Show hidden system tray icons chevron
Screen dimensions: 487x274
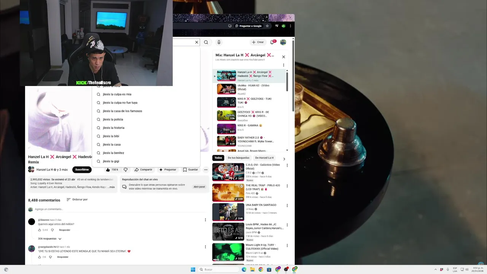click(436, 269)
